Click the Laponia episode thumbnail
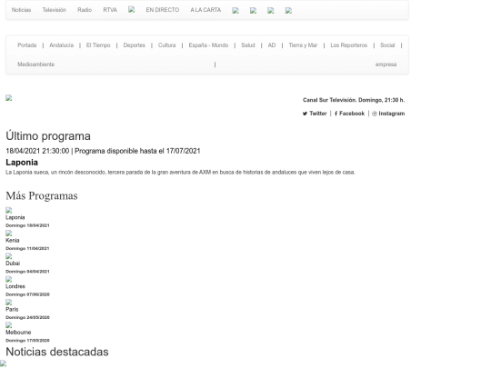491x368 pixels. click(9, 210)
